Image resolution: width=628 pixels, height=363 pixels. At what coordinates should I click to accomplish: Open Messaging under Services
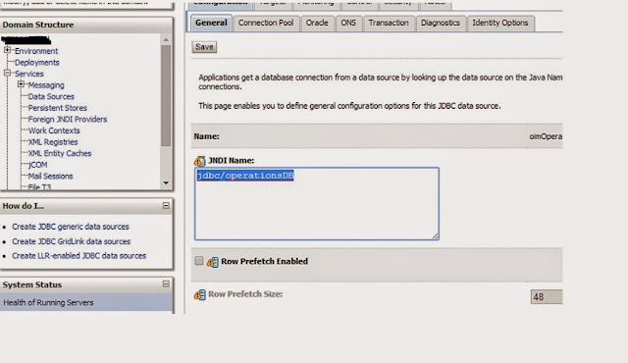tap(46, 85)
